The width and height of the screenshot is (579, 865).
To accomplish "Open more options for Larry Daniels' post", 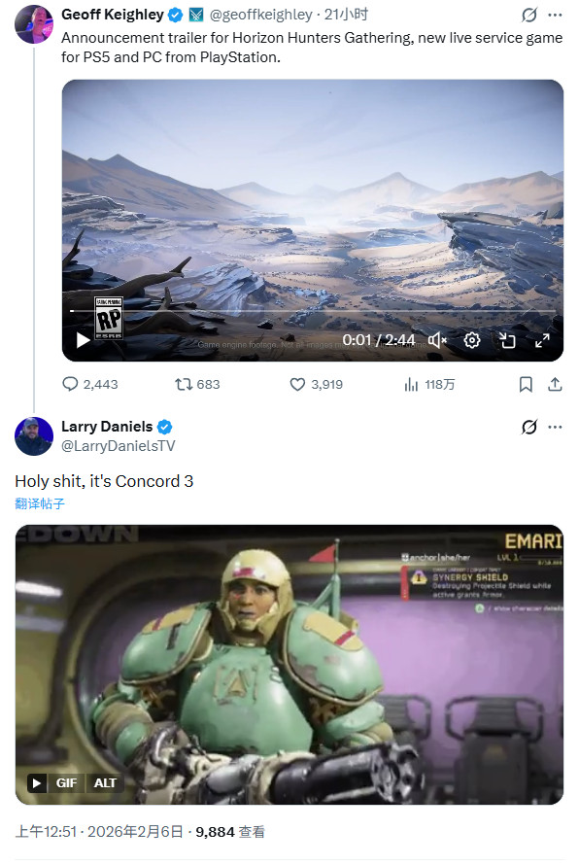I will tap(555, 427).
